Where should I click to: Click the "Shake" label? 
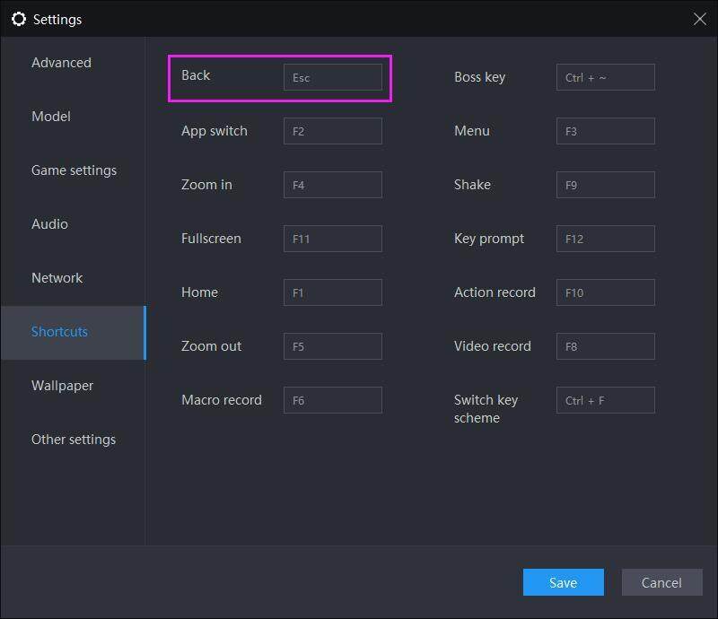472,185
